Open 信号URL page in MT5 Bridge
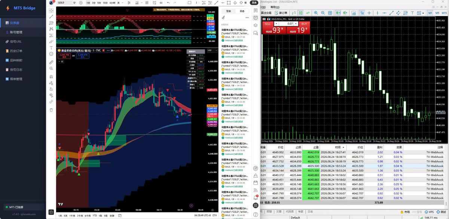Screen dimensions: 449x219 [23, 41]
